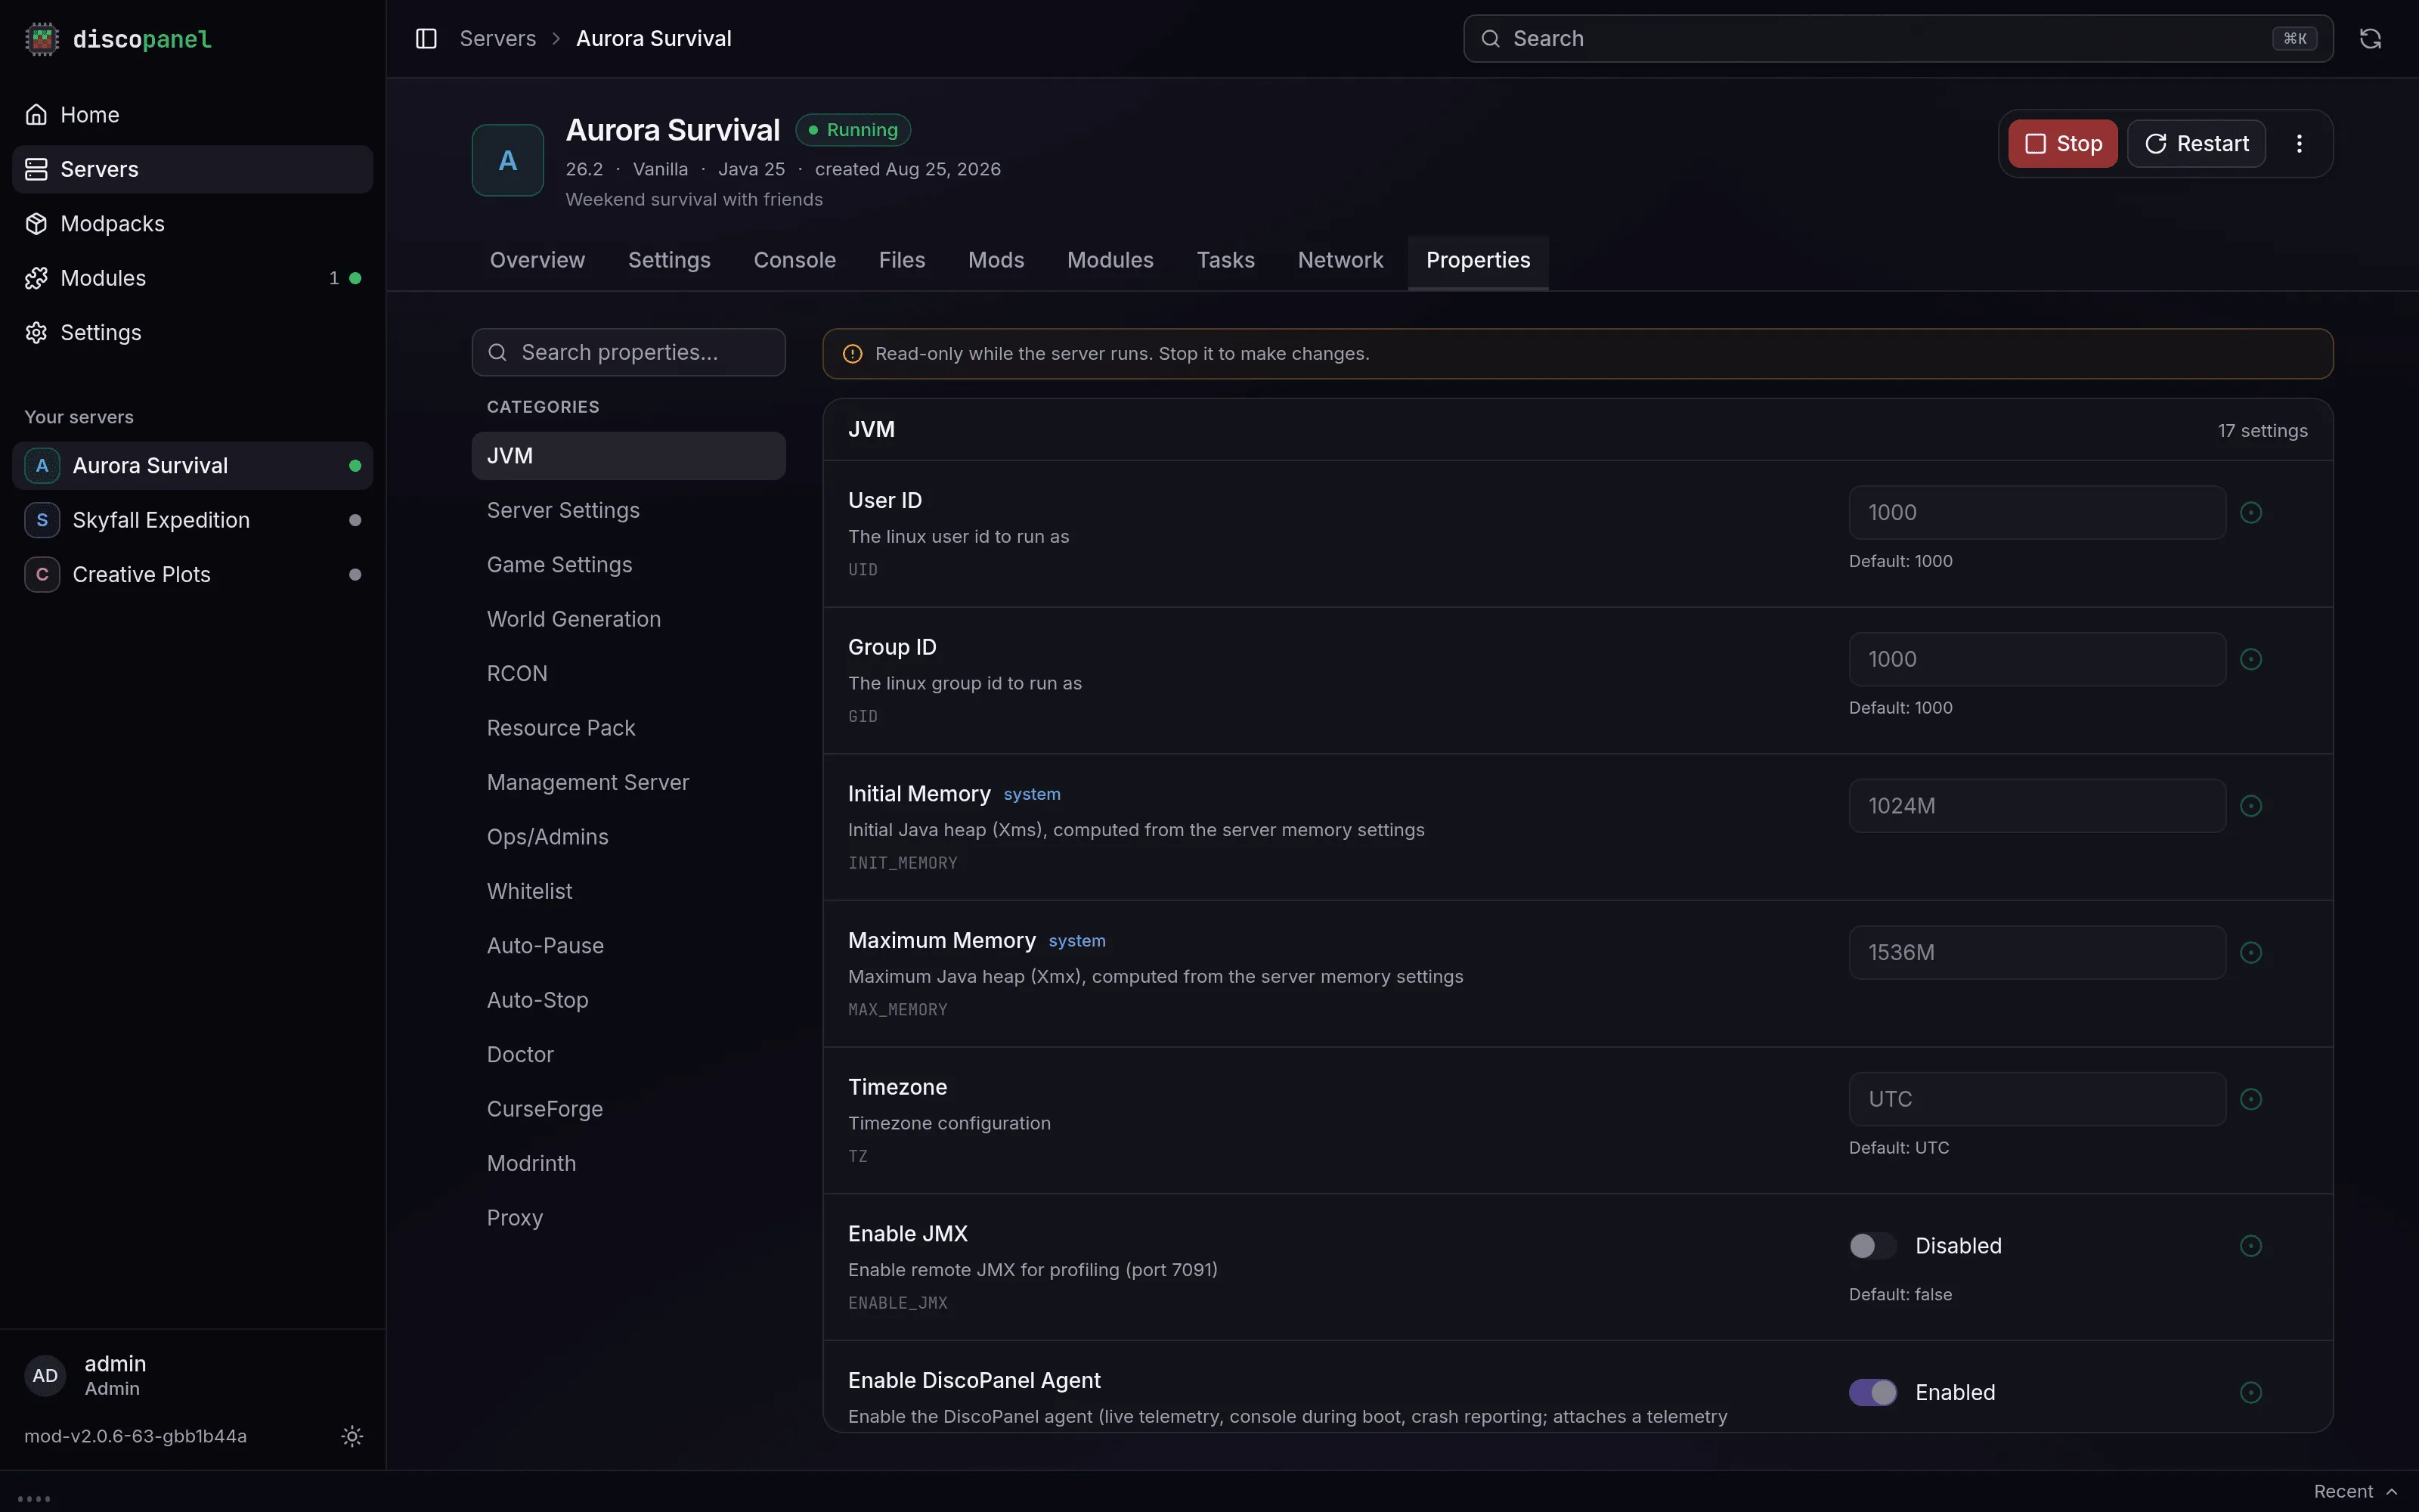Screen dimensions: 2419x1512
Task: Click the circle icon beside Timezone
Action: coord(2251,1100)
